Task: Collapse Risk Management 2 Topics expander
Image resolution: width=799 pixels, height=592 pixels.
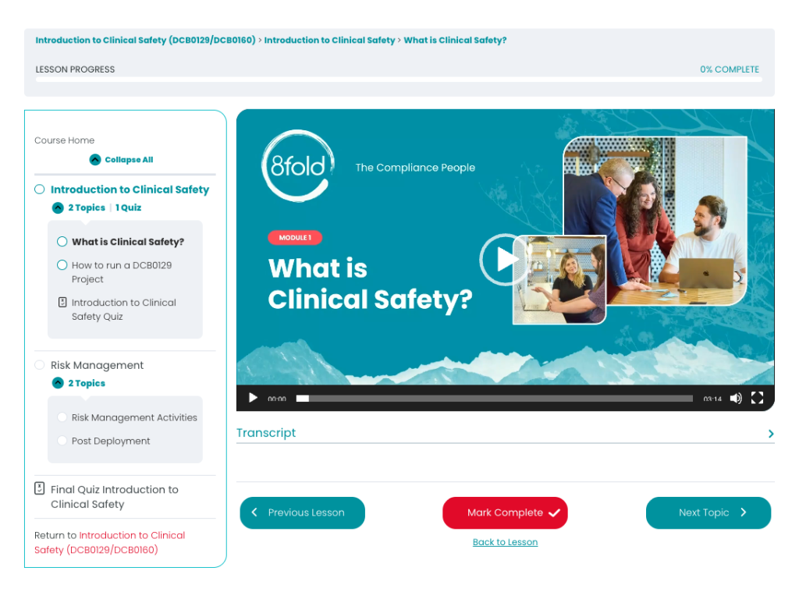Action: 58,383
